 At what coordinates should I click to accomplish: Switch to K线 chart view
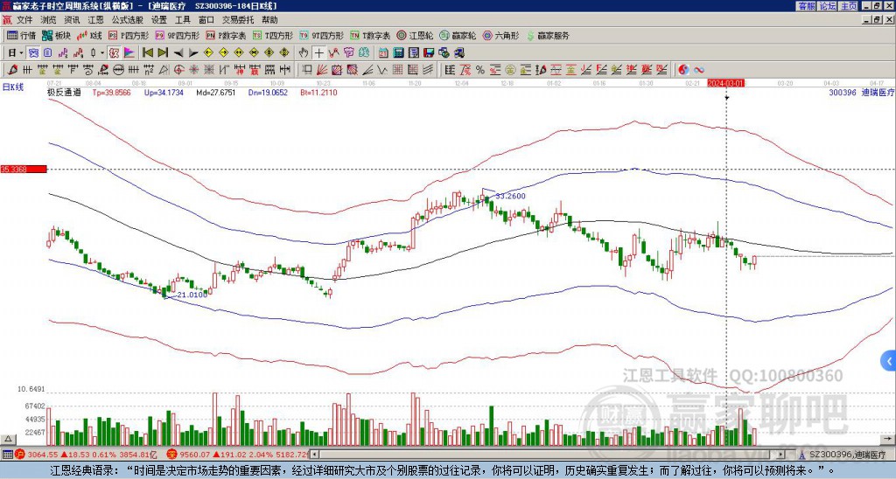[x=90, y=35]
